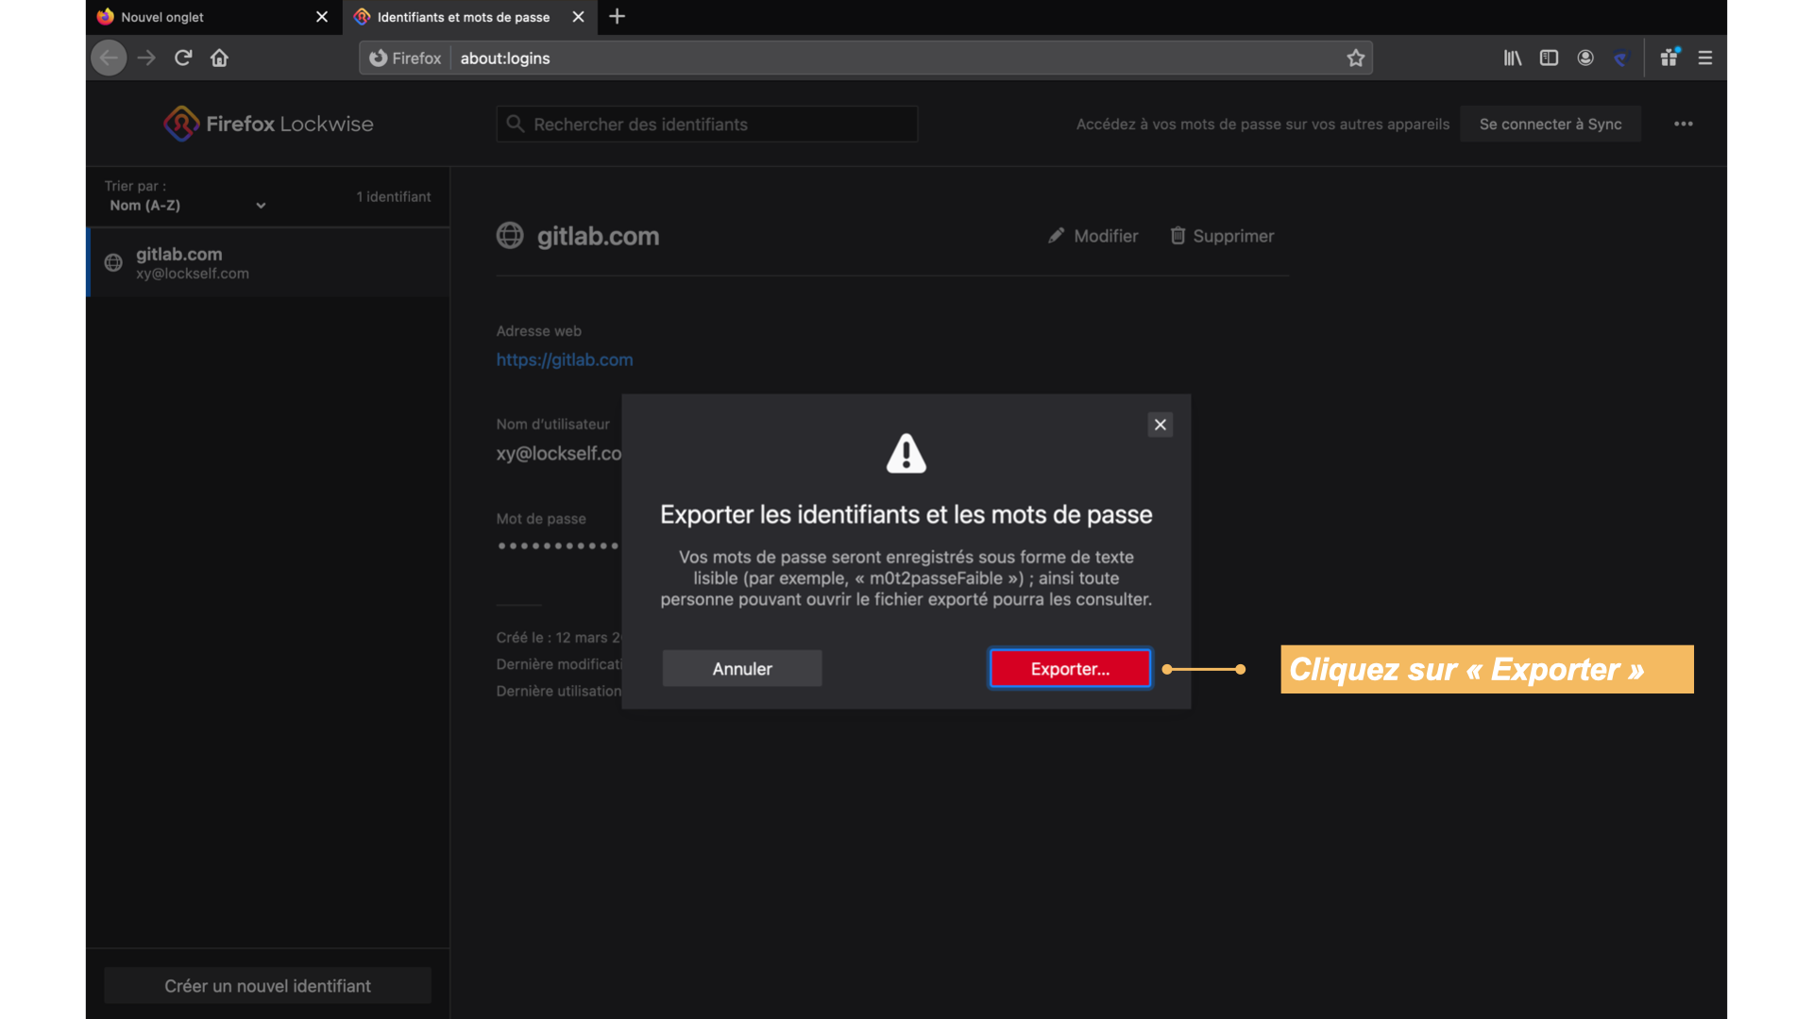Close the Nouvel onglet tab

[322, 17]
